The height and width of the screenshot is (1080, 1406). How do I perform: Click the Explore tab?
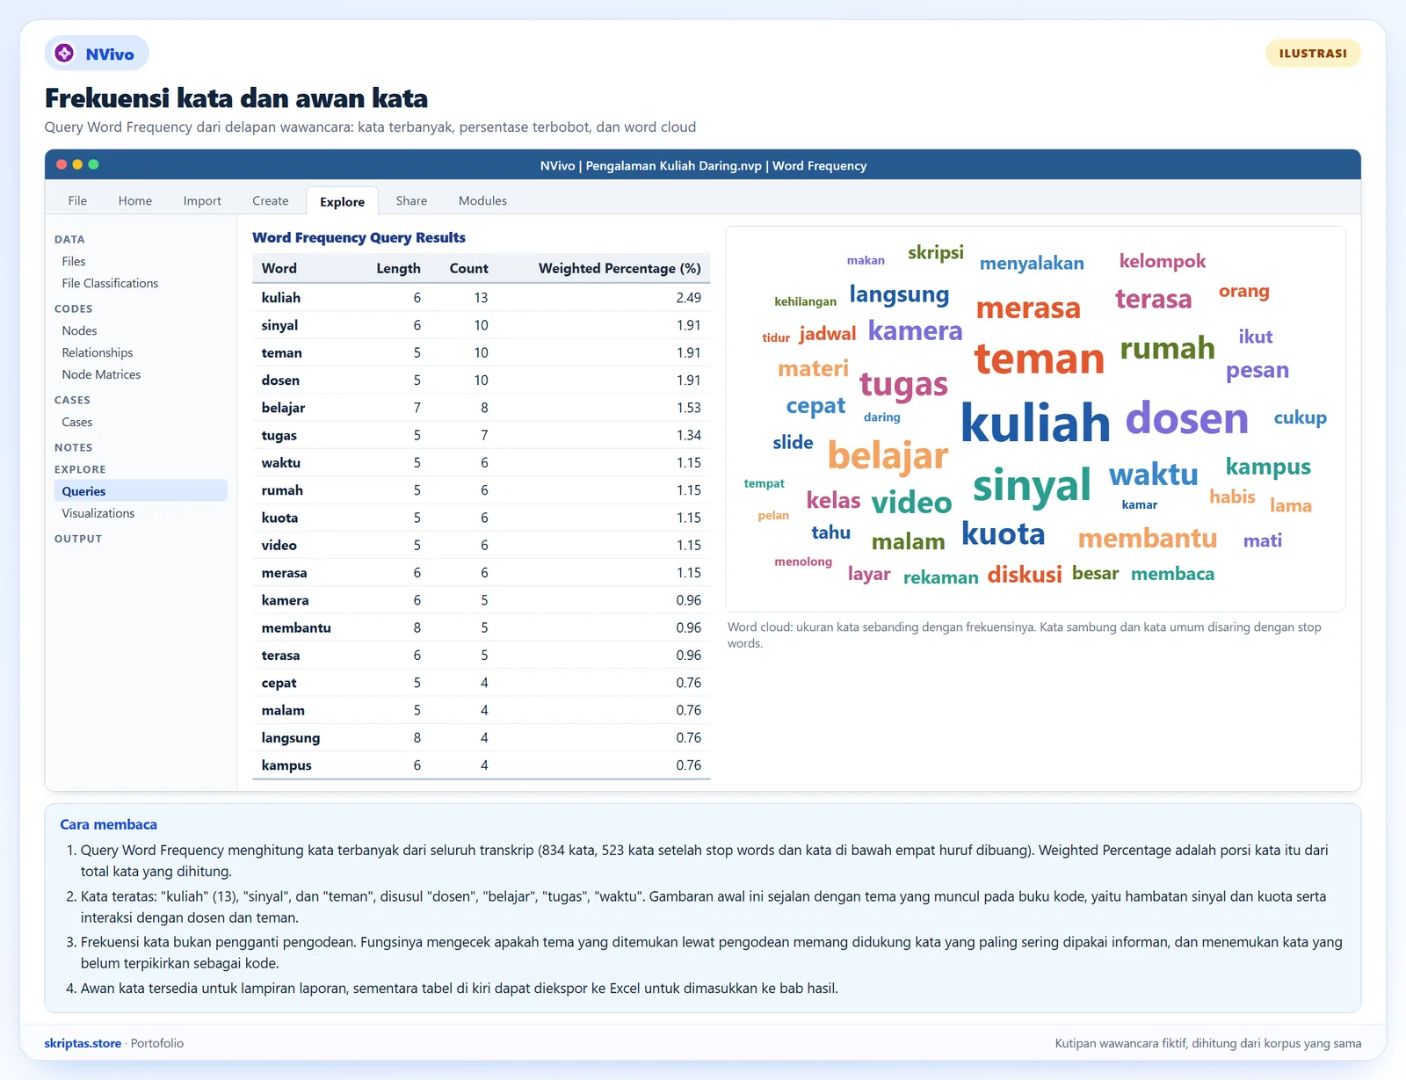pos(343,201)
